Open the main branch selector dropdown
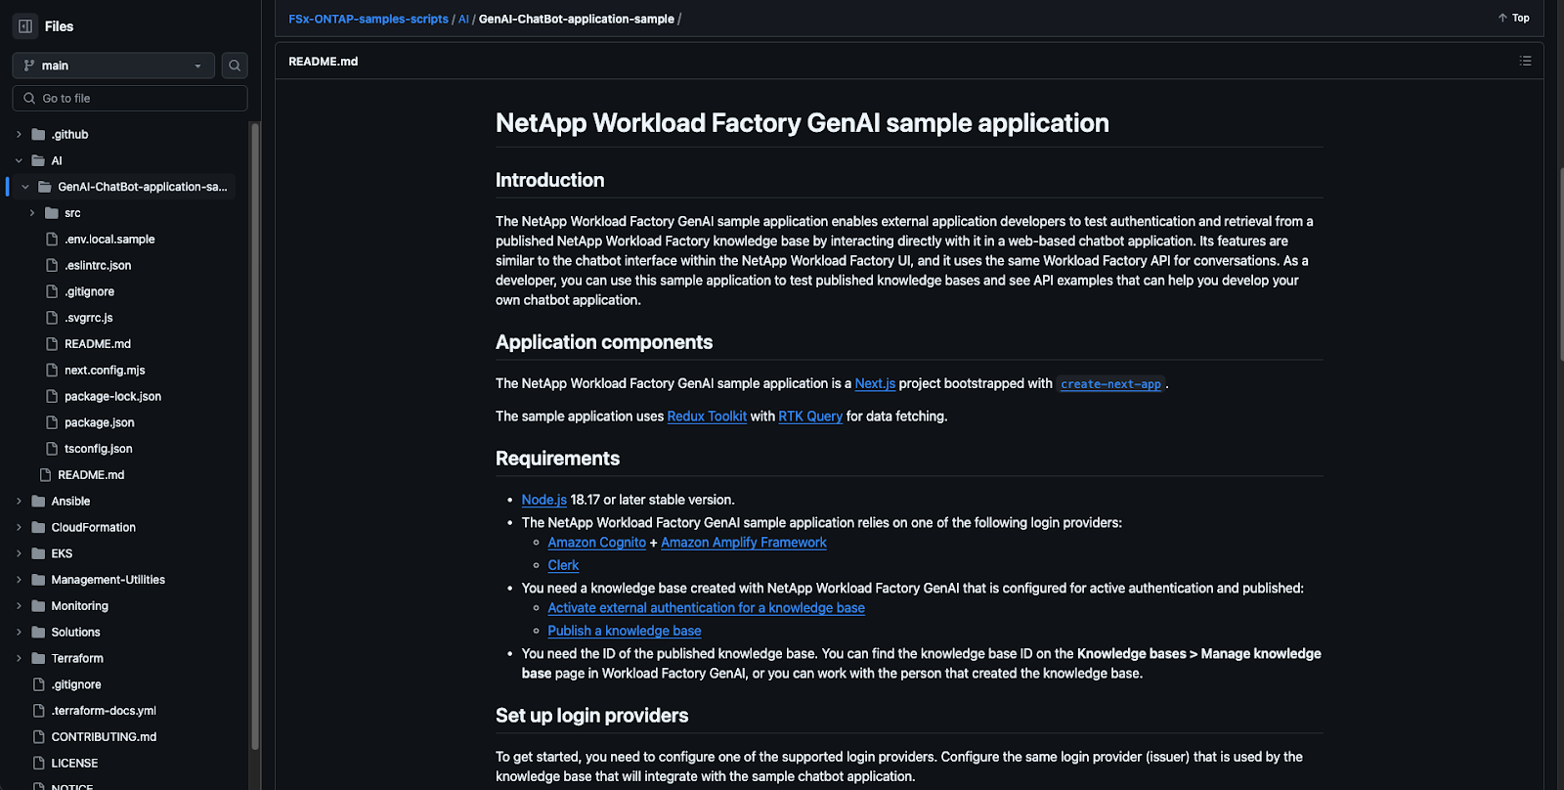 pyautogui.click(x=113, y=66)
